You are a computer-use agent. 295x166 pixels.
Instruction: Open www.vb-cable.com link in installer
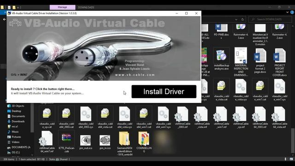click(x=135, y=75)
